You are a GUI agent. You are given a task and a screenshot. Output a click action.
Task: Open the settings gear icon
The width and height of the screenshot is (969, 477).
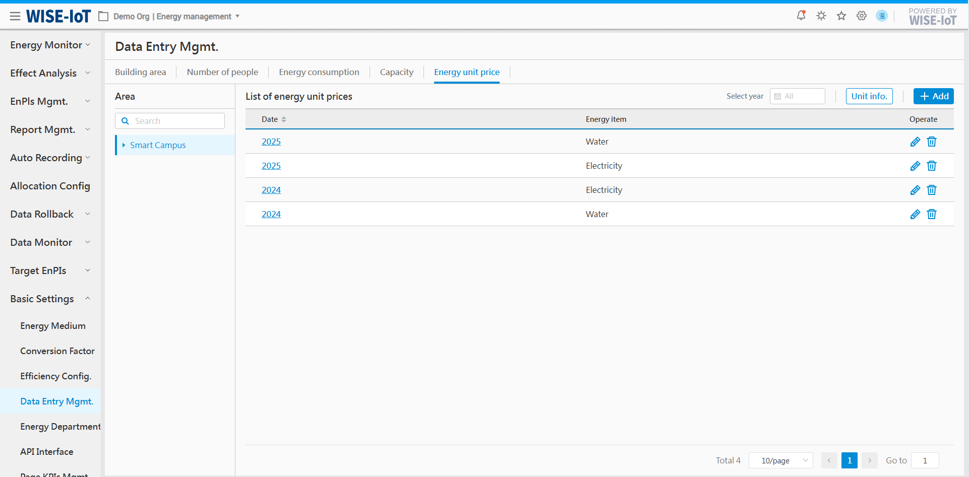click(862, 16)
